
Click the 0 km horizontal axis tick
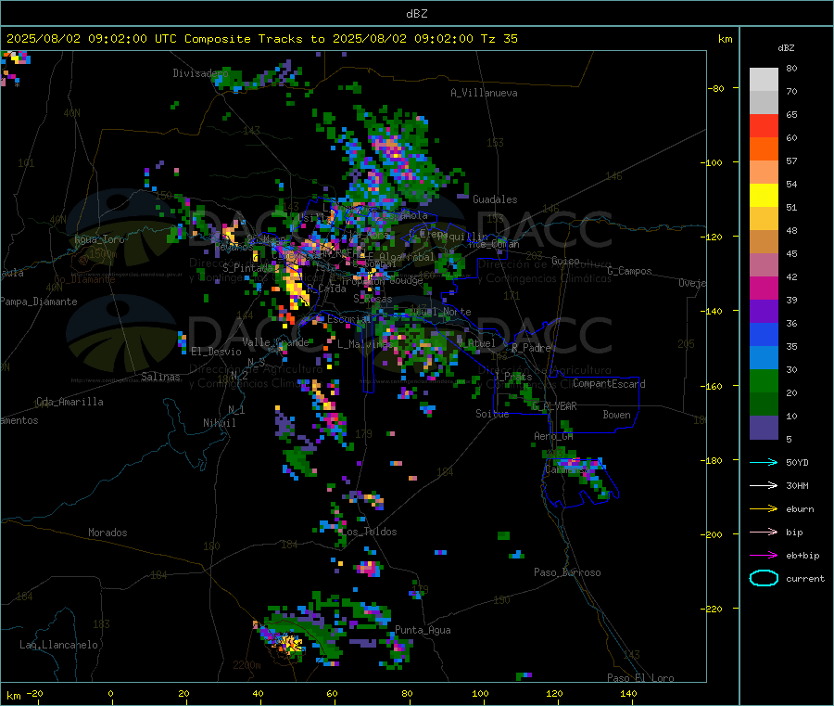tap(110, 693)
